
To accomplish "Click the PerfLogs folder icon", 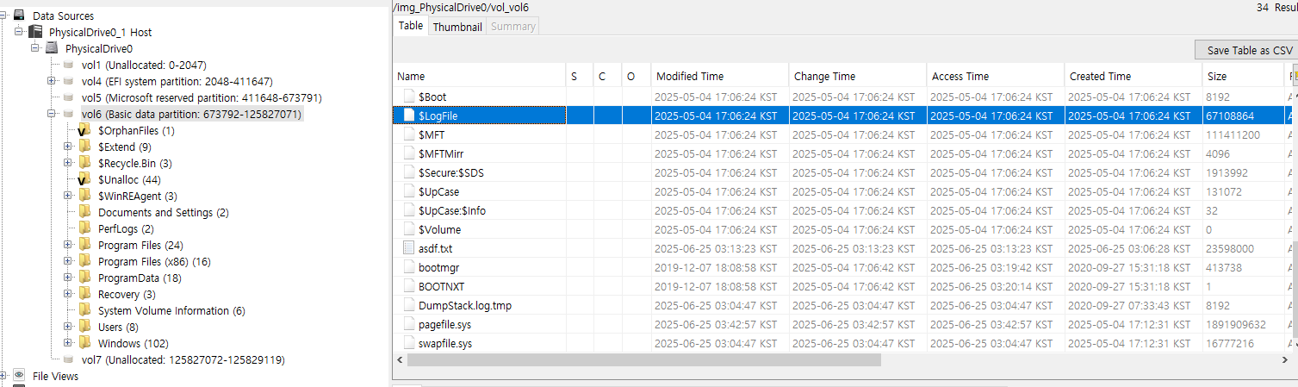I will [x=84, y=228].
